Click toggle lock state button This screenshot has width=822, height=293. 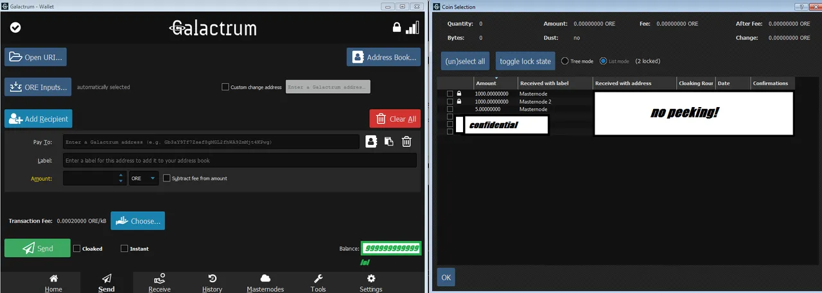(x=525, y=61)
